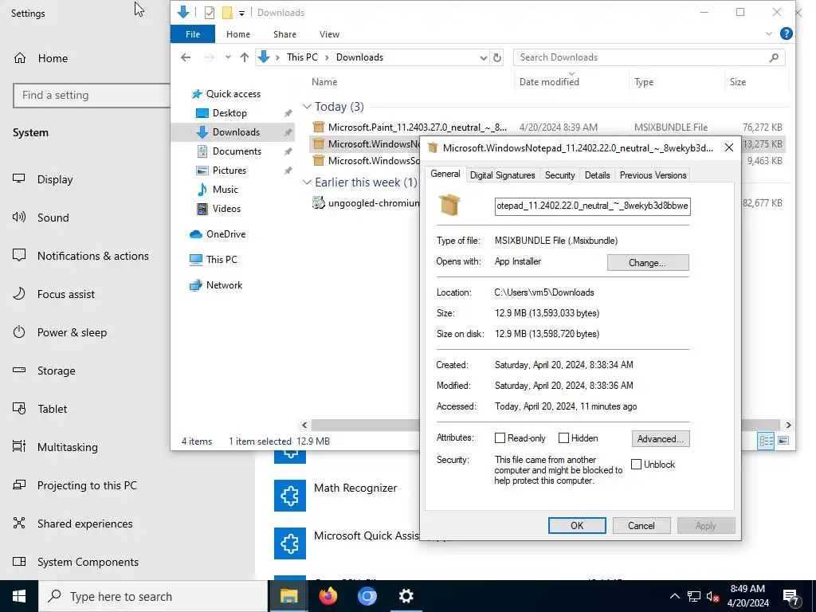Show hidden icons in system tray

point(674,596)
